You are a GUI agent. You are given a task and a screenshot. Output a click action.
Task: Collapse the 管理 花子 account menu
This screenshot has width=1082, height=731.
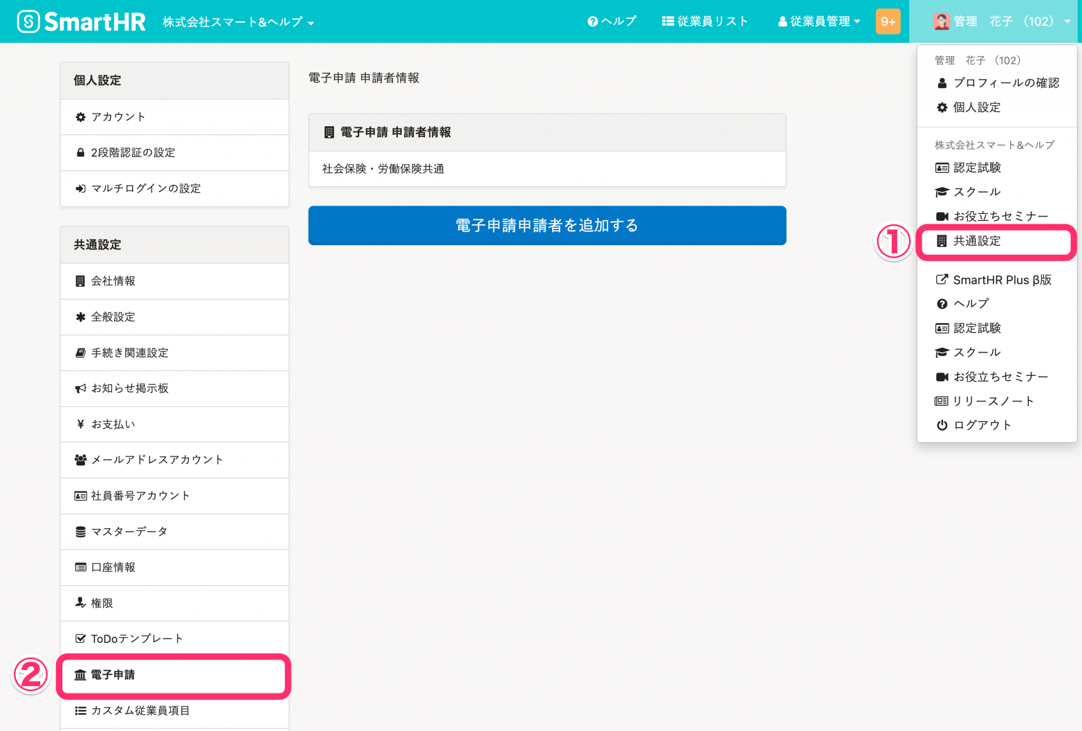coord(999,22)
